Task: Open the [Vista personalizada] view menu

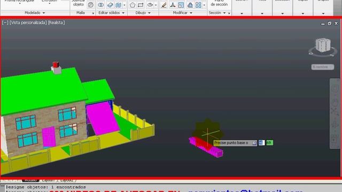Action: tap(28, 22)
